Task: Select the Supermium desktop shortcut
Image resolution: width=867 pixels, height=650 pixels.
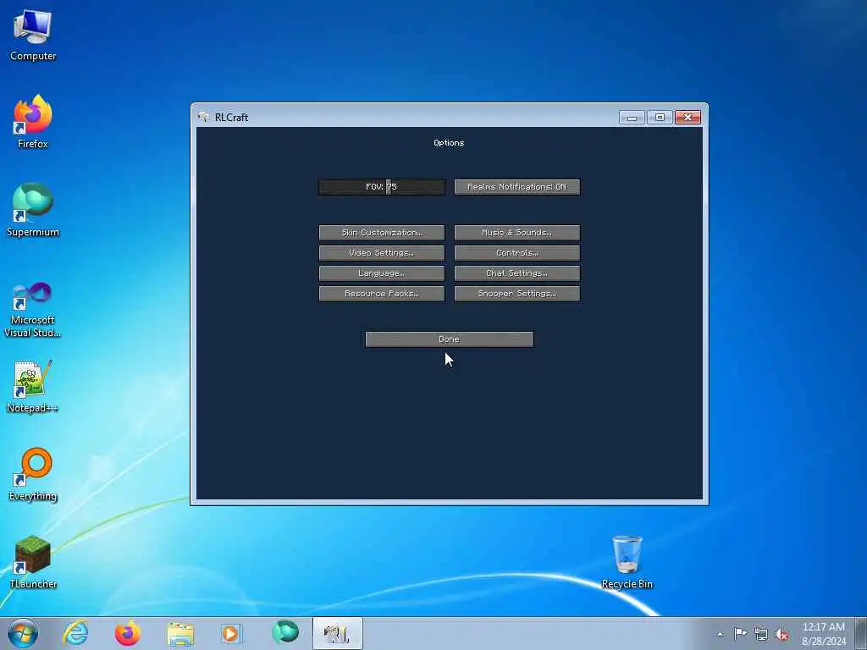Action: [x=33, y=210]
